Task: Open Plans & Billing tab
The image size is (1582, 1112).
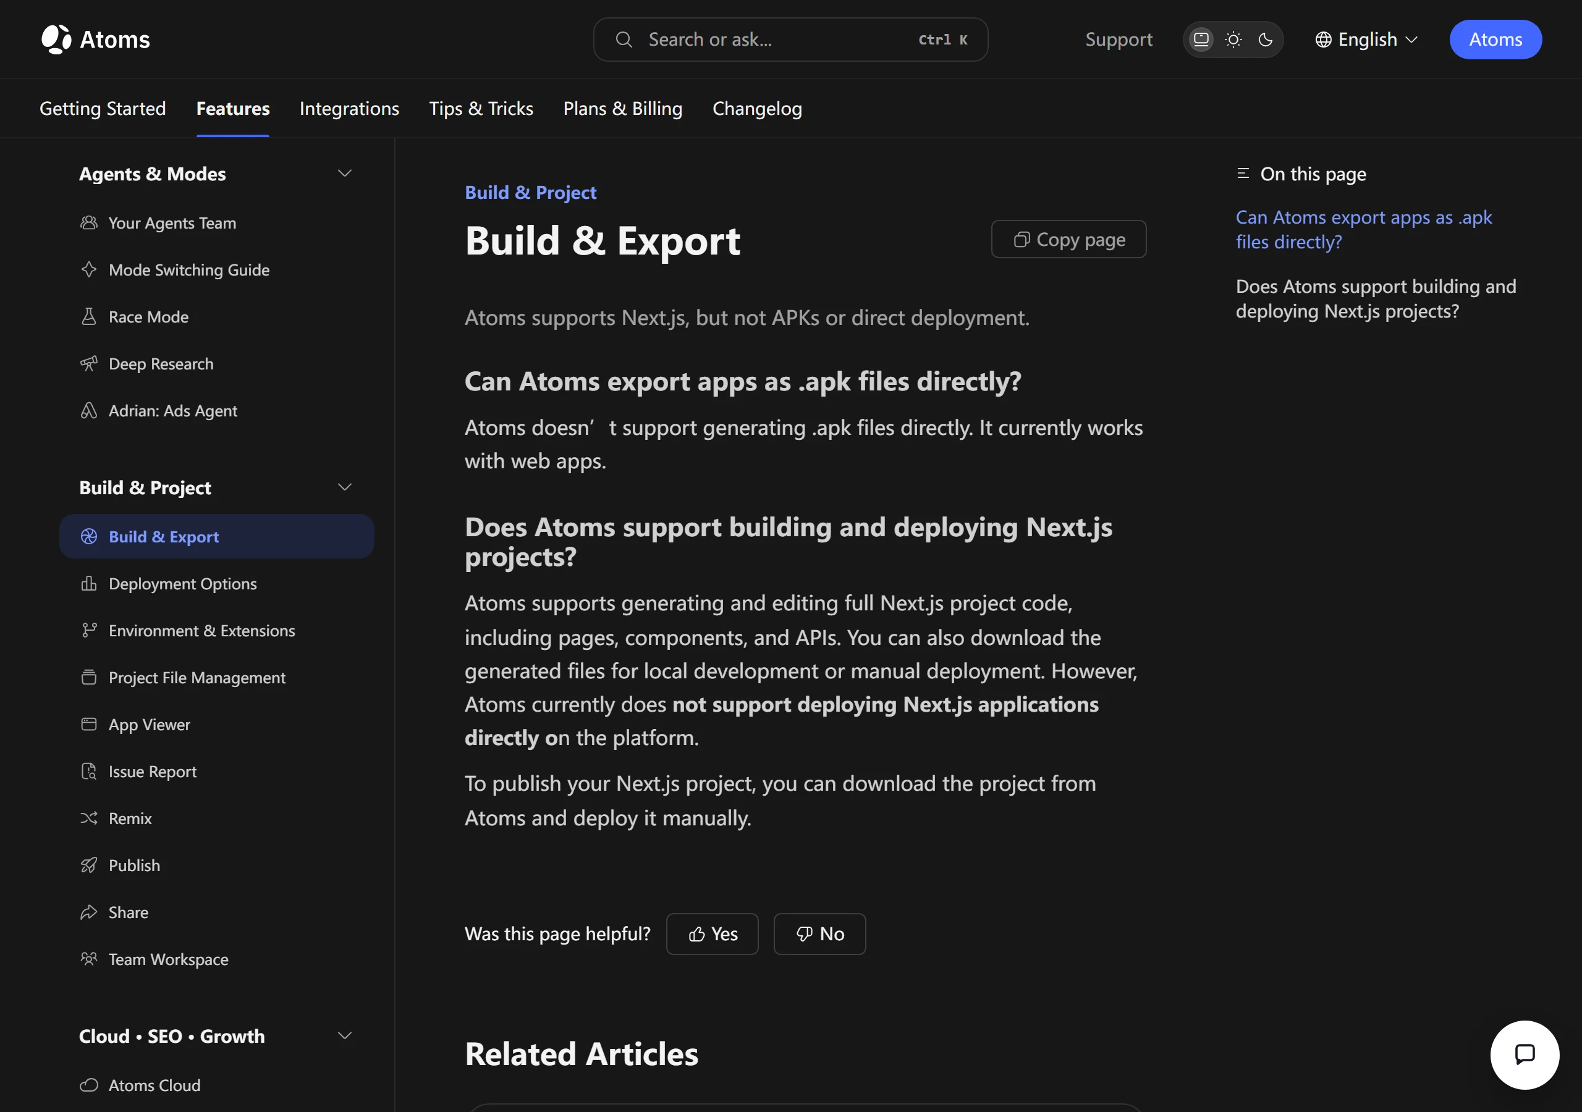Action: coord(623,108)
